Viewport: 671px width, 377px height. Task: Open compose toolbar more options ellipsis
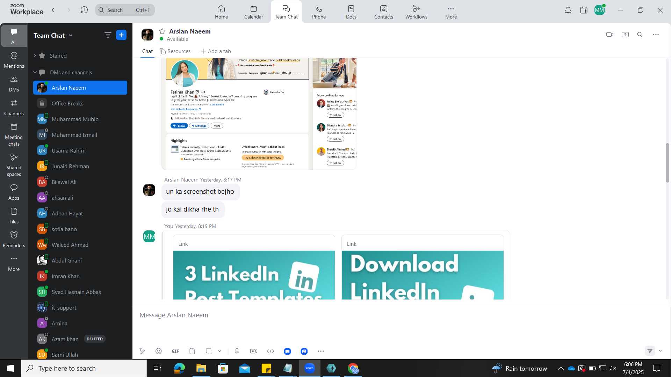(321, 351)
